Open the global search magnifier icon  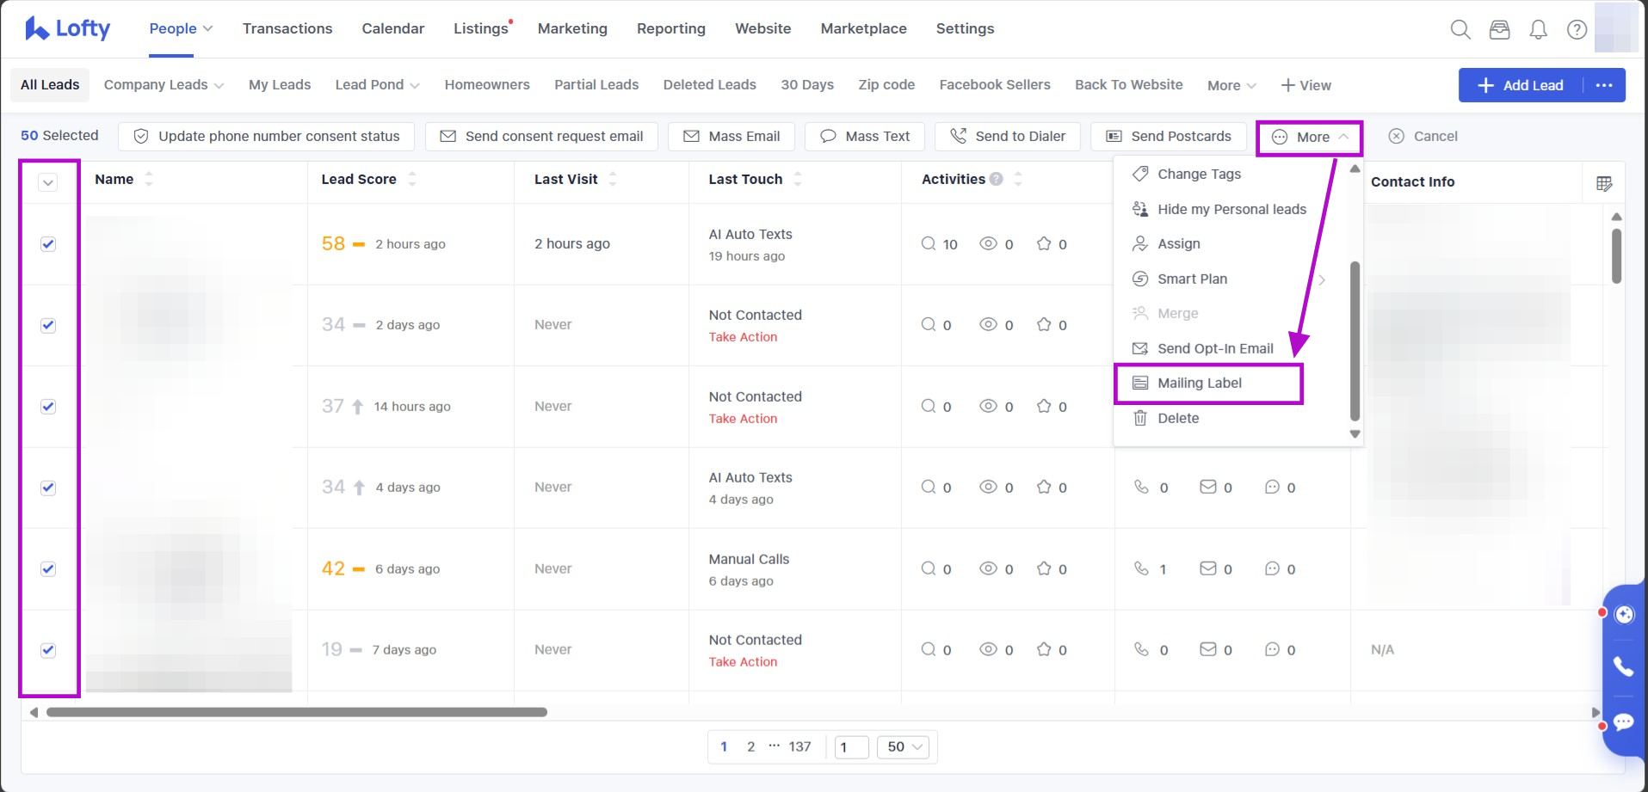click(x=1460, y=29)
